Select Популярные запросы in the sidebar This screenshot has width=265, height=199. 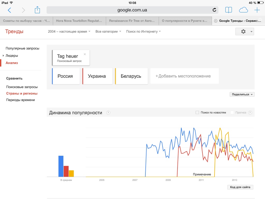(x=23, y=48)
